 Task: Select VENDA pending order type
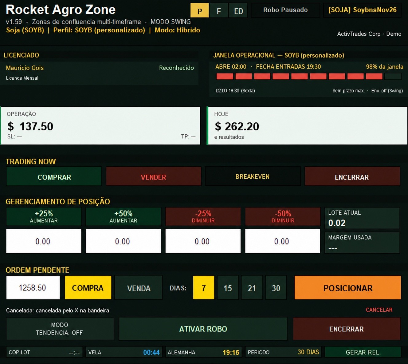[x=139, y=287]
